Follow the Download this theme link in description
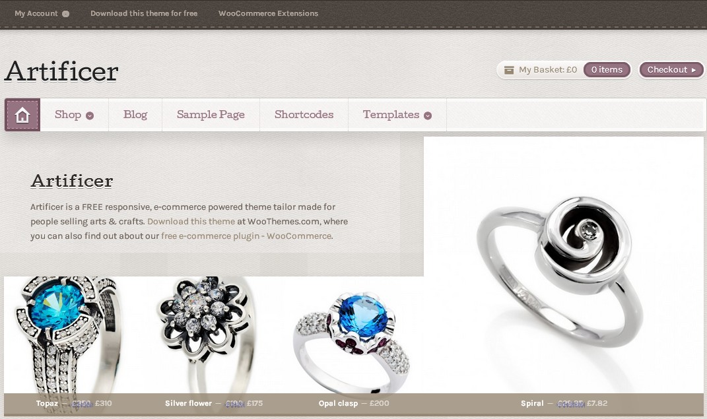 191,221
